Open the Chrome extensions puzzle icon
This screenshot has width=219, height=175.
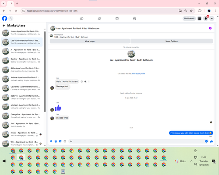200,11
